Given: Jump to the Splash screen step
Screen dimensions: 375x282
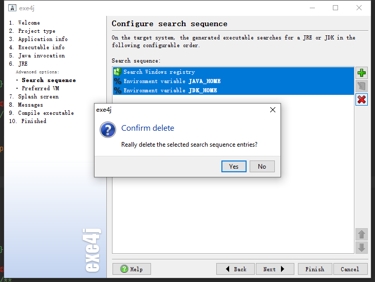Looking at the screenshot, I should click(38, 96).
